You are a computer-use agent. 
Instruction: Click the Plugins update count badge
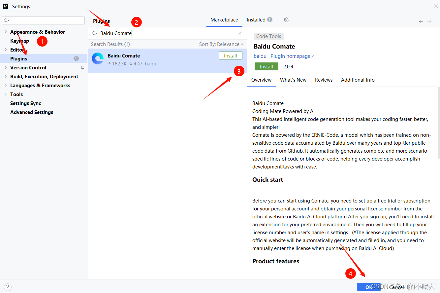pos(76,58)
